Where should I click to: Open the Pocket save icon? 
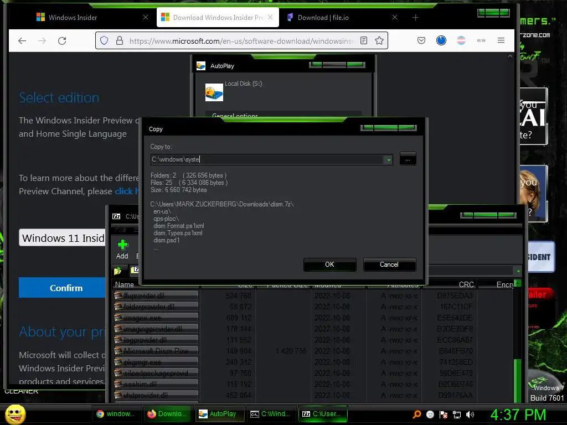click(421, 40)
